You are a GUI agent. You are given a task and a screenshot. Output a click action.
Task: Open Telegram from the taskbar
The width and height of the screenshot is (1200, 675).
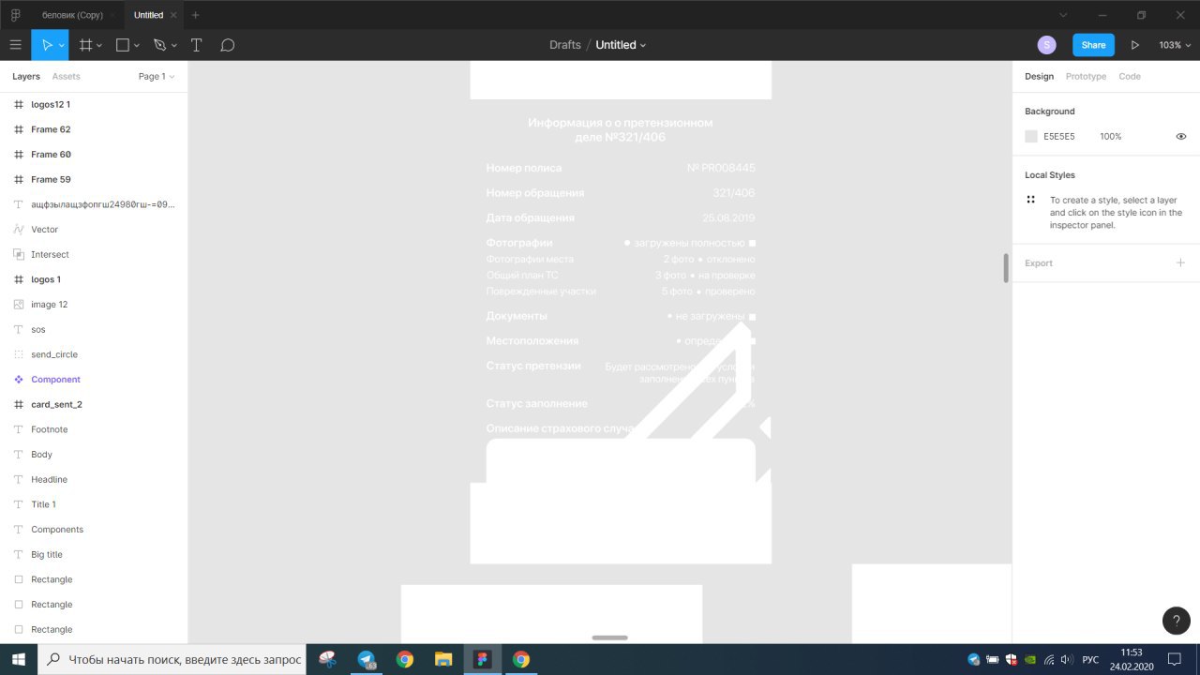367,659
